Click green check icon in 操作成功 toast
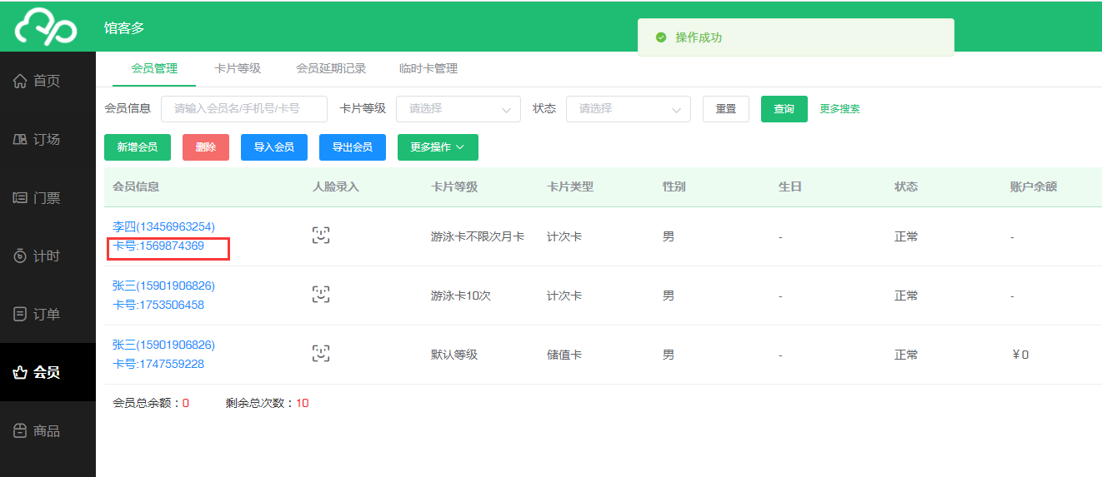Viewport: 1102px width, 477px height. tap(661, 37)
